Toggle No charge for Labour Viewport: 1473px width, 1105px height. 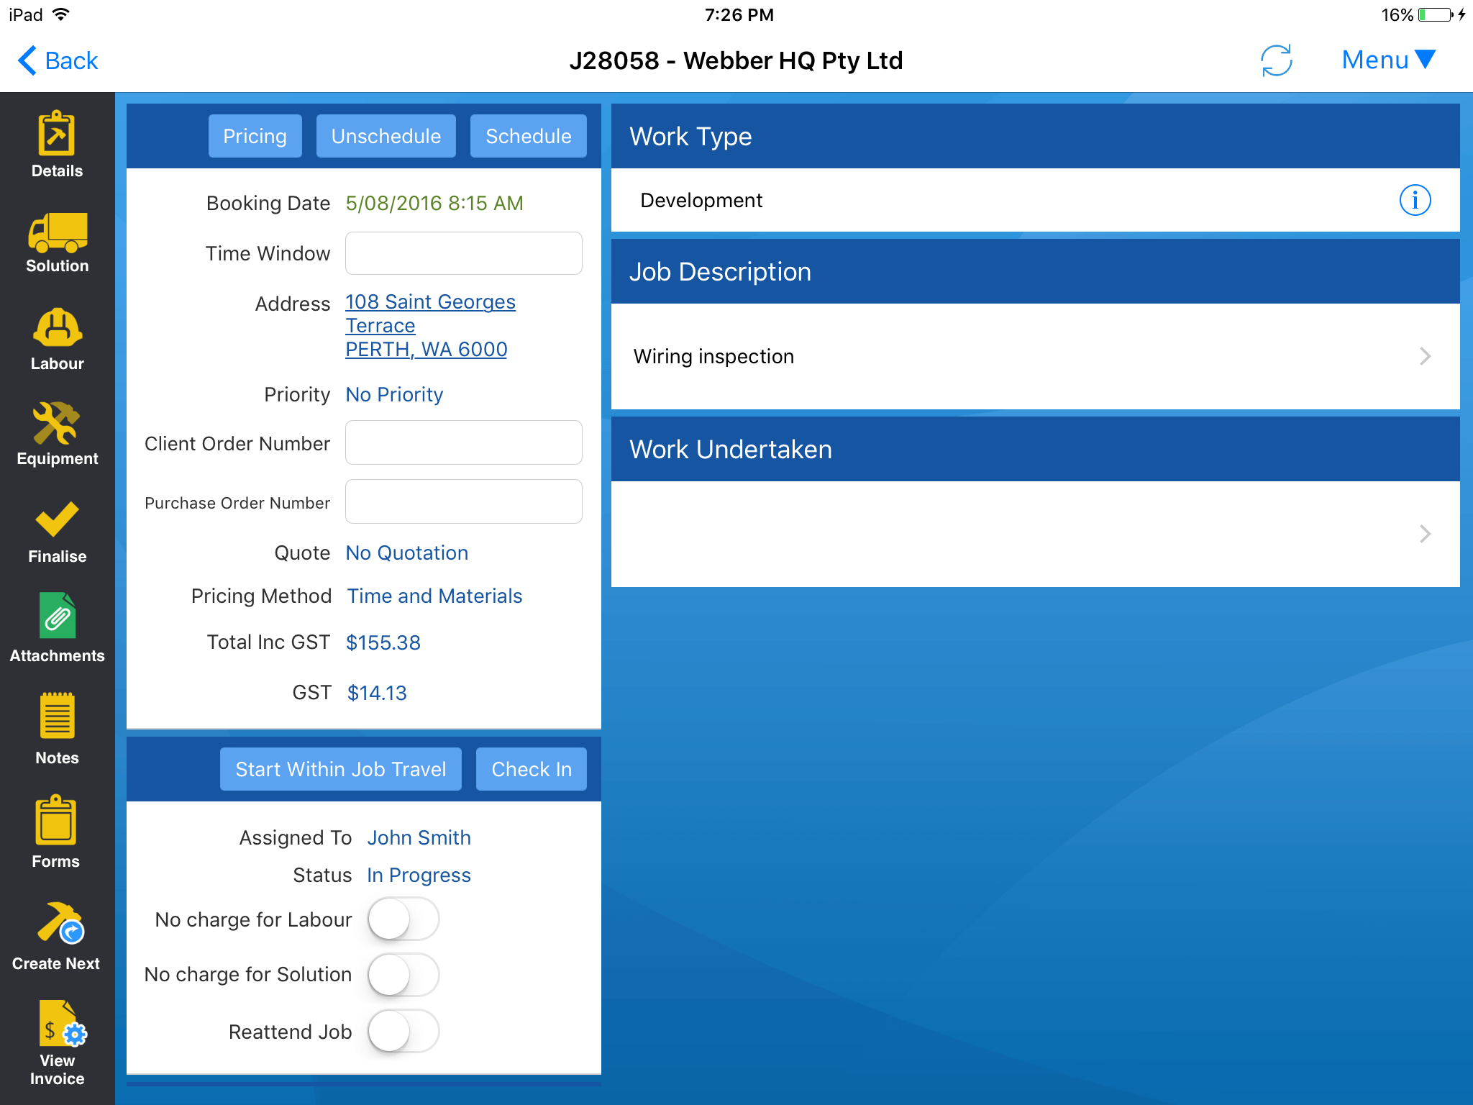pyautogui.click(x=403, y=918)
